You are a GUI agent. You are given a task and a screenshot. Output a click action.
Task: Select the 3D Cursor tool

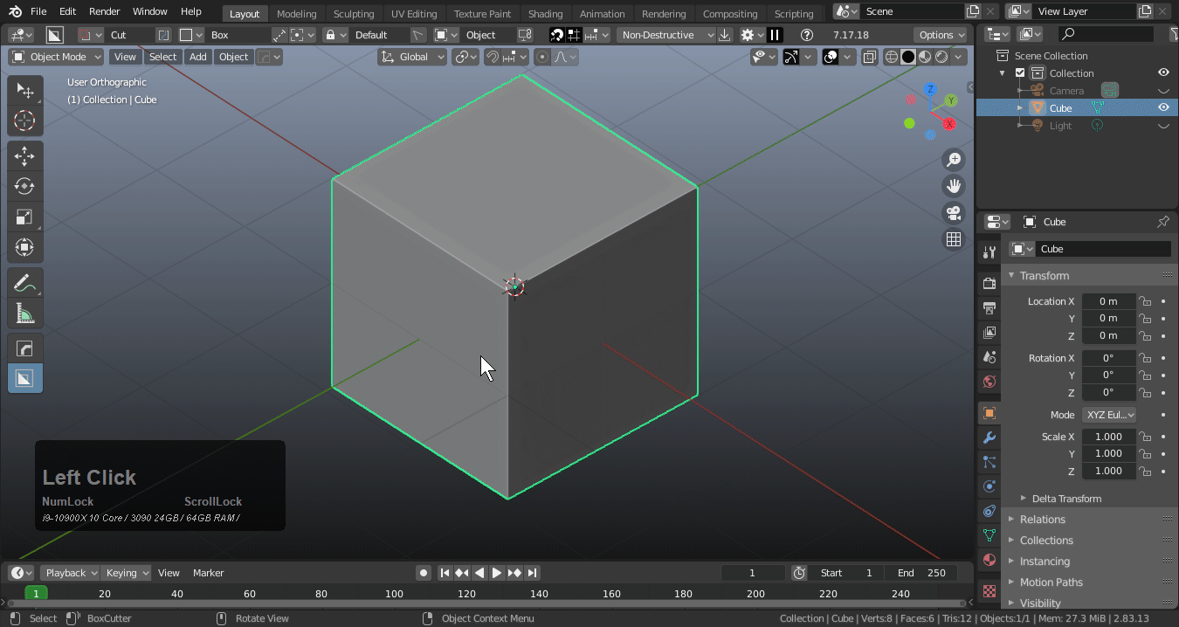tap(24, 121)
